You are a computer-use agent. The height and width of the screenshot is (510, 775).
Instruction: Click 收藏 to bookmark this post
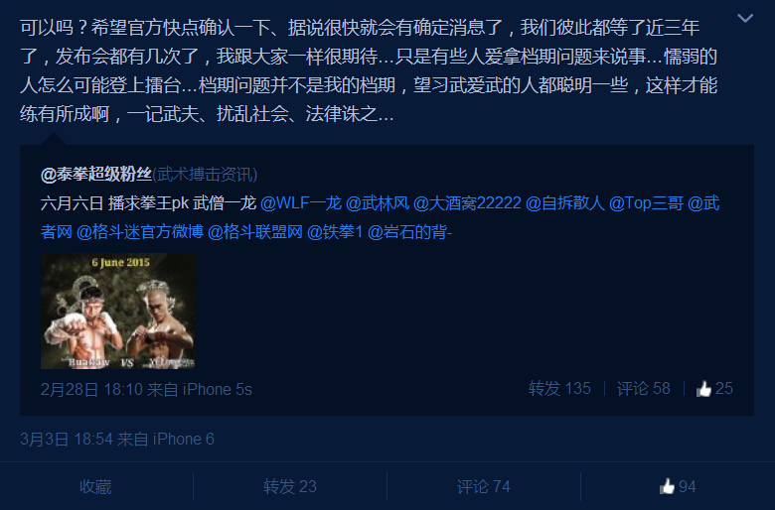click(x=96, y=487)
